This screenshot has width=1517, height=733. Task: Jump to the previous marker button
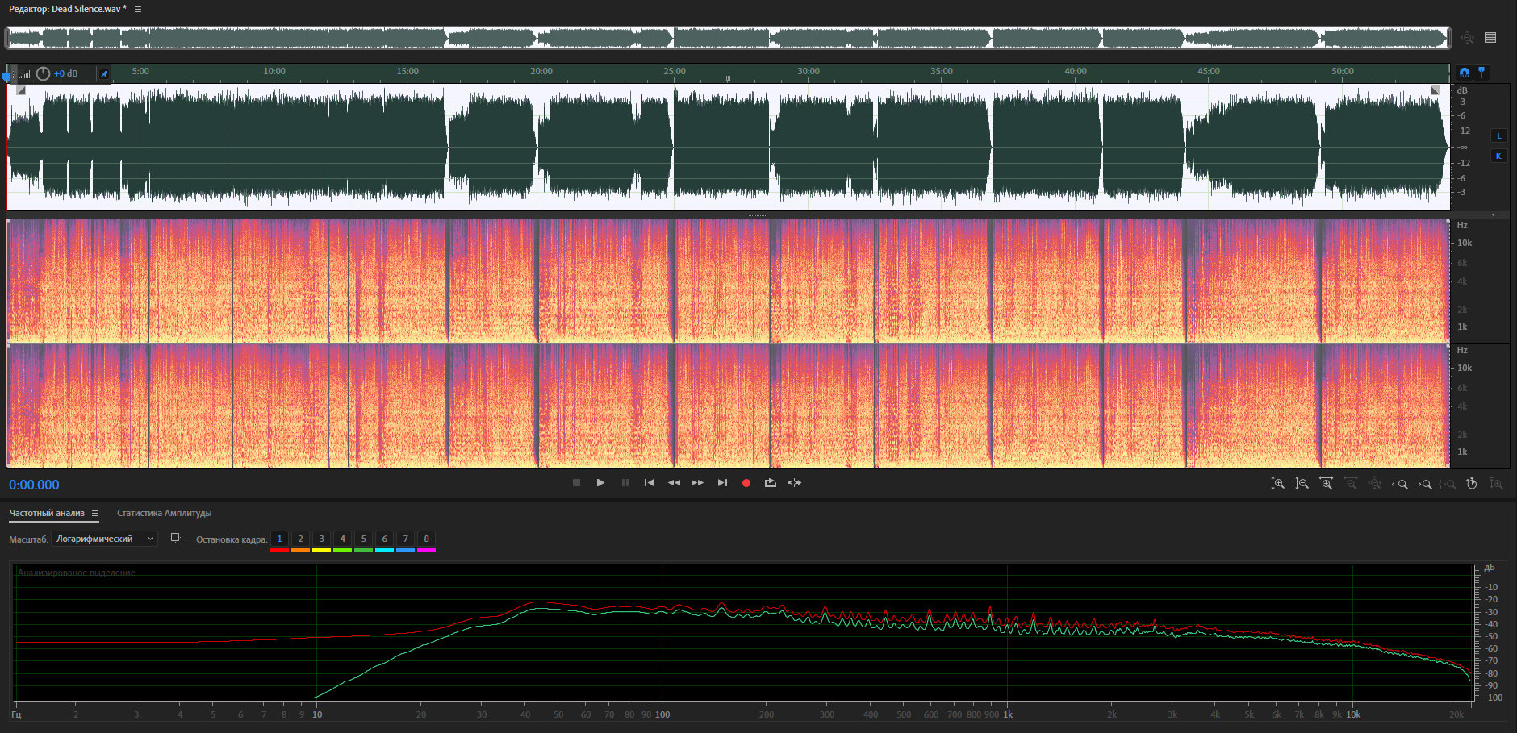[649, 483]
